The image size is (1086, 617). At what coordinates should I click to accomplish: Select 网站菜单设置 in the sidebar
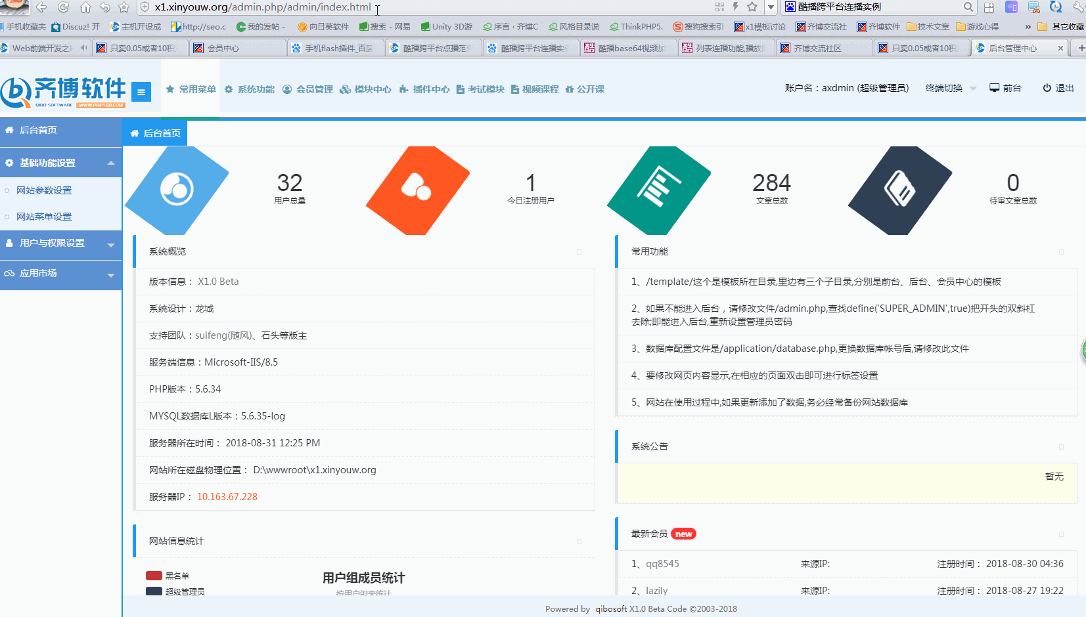pyautogui.click(x=44, y=217)
